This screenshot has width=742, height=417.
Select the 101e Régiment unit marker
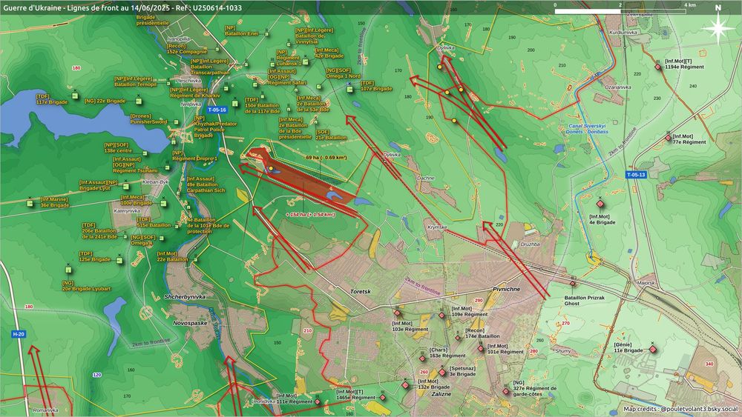click(x=480, y=349)
